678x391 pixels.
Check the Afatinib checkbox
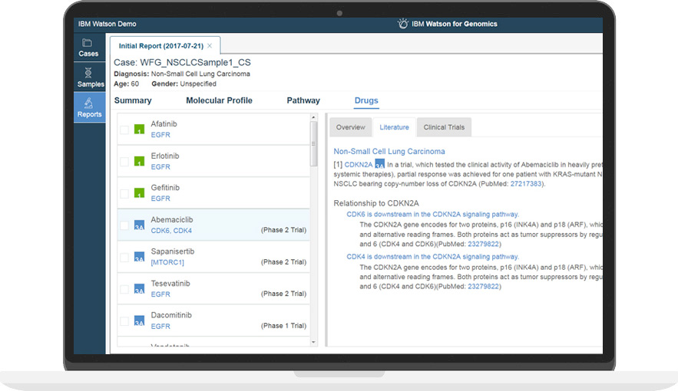click(x=124, y=130)
